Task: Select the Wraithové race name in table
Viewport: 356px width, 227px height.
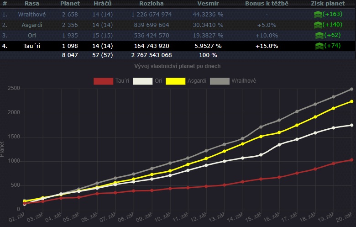Action: (x=31, y=15)
